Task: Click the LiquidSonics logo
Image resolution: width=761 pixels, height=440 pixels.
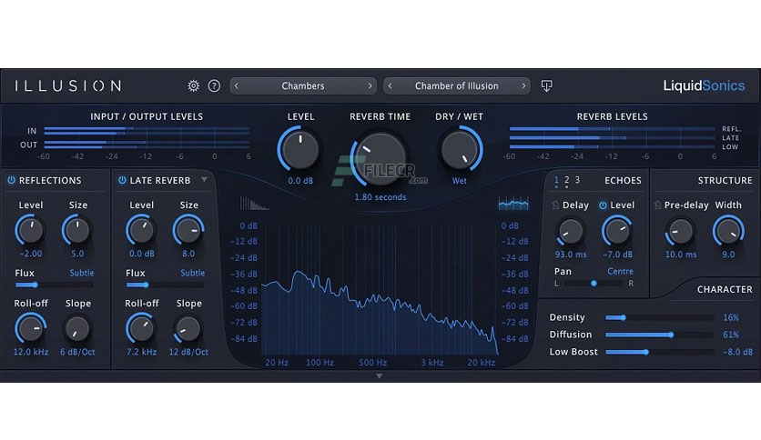Action: pos(705,85)
